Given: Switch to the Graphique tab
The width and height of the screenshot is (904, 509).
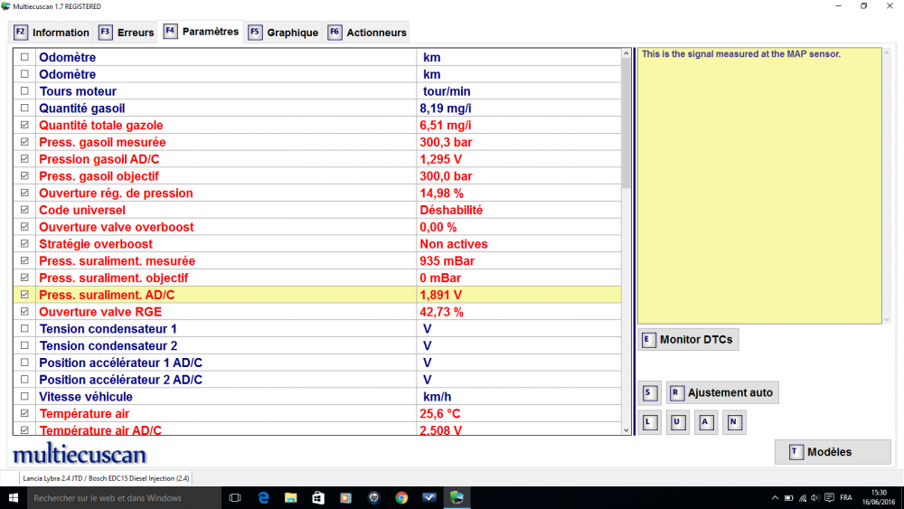Looking at the screenshot, I should click(283, 33).
